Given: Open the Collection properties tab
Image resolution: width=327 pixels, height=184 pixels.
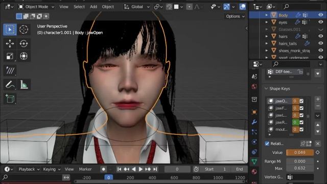Looking at the screenshot, I should pos(254,99).
